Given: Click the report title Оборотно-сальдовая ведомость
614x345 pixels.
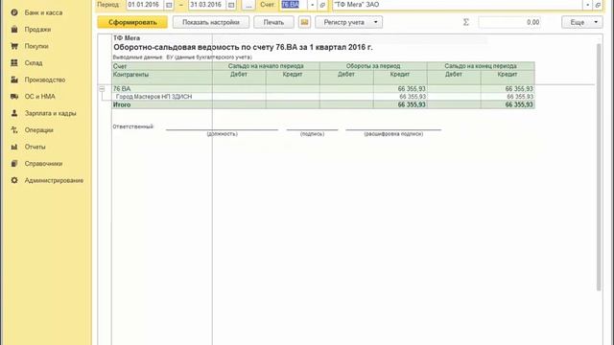Looking at the screenshot, I should click(243, 47).
